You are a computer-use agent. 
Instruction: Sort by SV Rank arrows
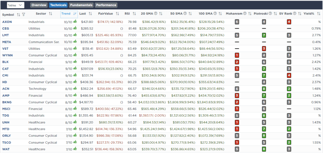[x=300, y=14]
